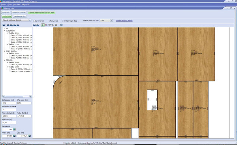Click the comment bubble icon in plan toolbar
Viewport: 237px width, 145px height.
(61, 25)
